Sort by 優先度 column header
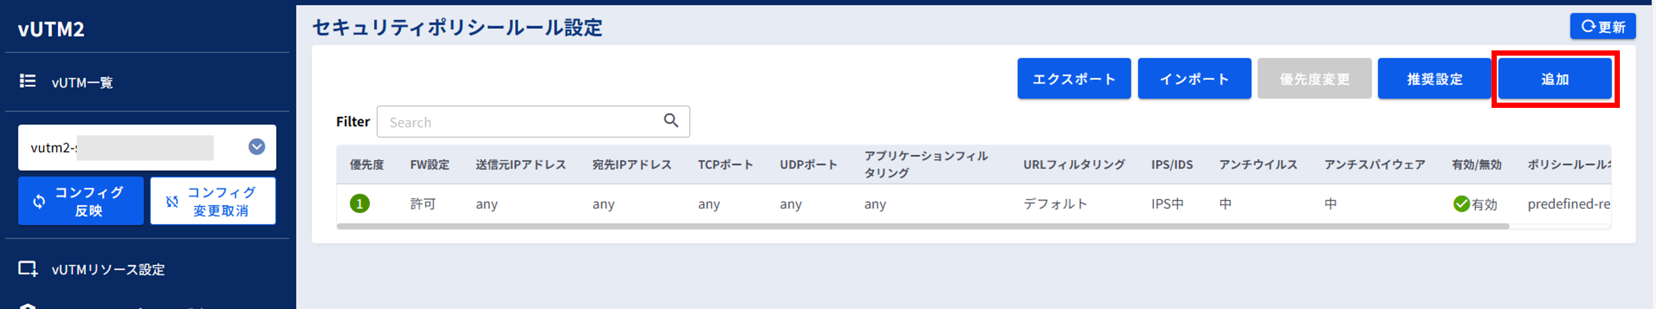The image size is (1656, 309). (367, 164)
